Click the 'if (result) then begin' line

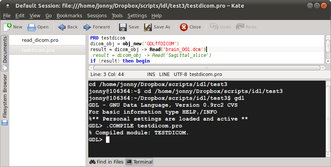coord(120,61)
